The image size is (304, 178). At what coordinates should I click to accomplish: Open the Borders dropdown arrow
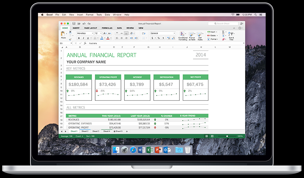click(x=98, y=38)
